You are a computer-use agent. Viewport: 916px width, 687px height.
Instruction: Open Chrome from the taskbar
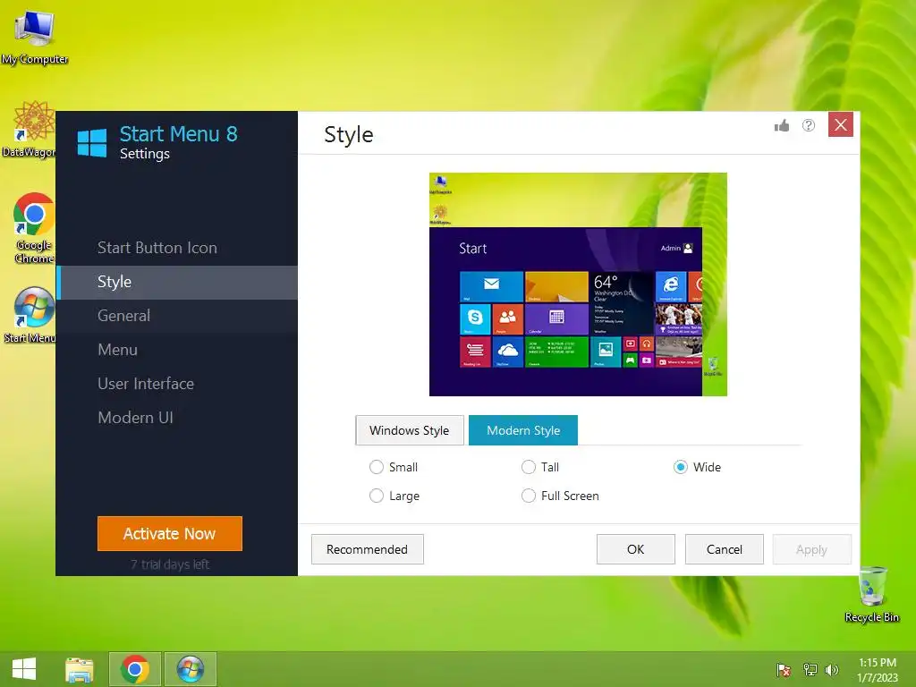tap(135, 669)
